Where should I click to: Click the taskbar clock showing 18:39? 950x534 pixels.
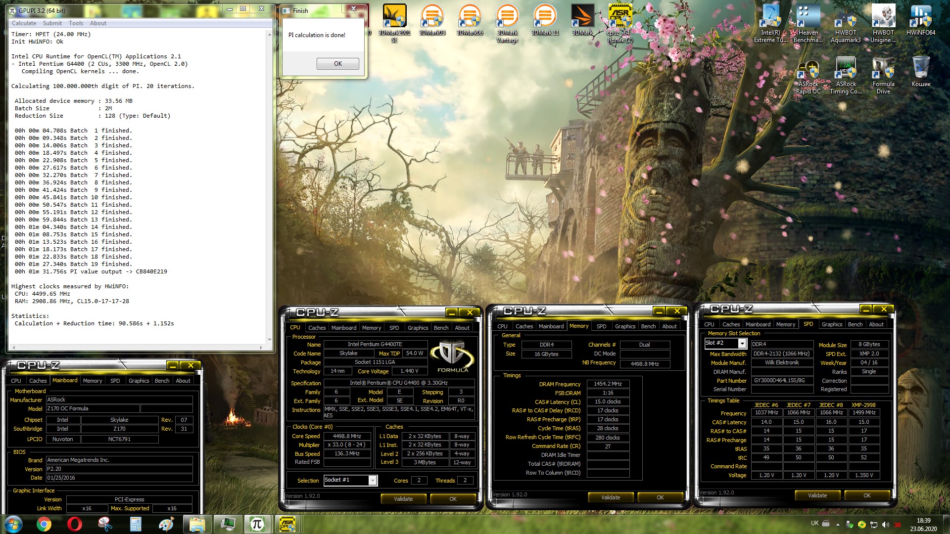pos(923,524)
